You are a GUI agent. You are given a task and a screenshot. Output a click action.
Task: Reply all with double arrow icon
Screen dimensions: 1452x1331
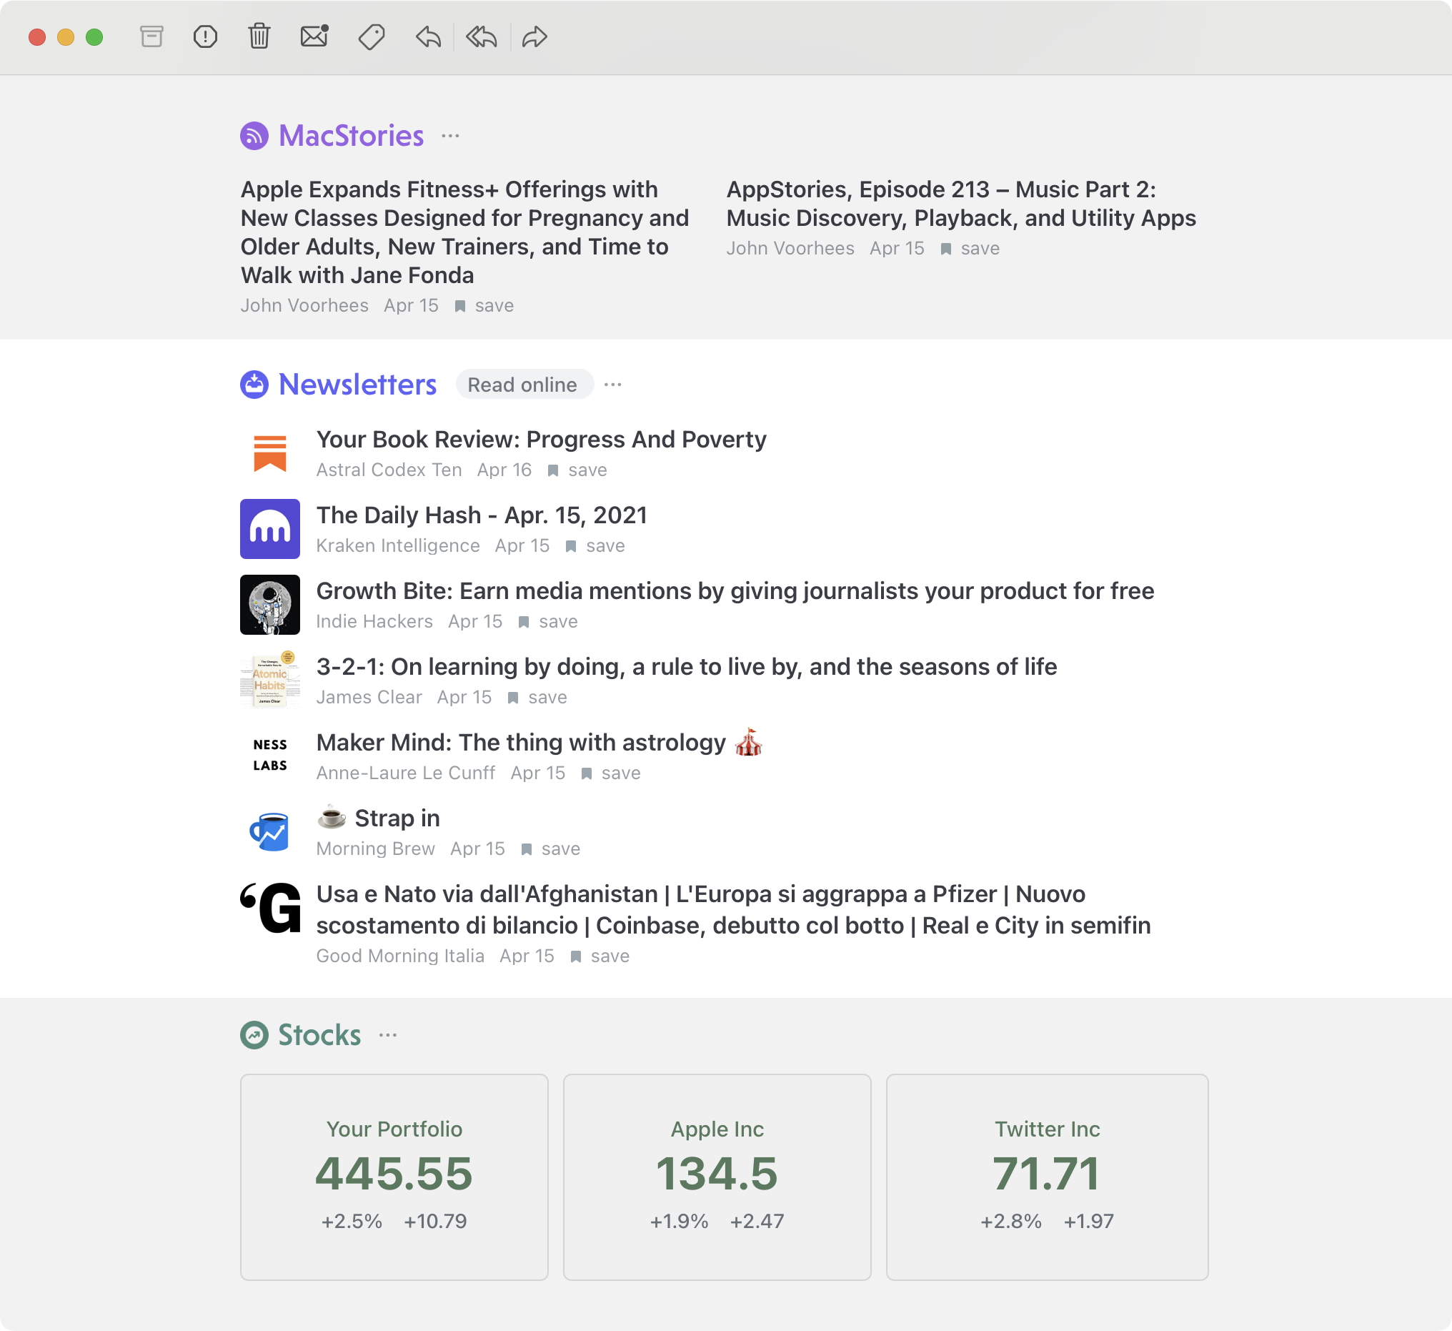pyautogui.click(x=481, y=36)
